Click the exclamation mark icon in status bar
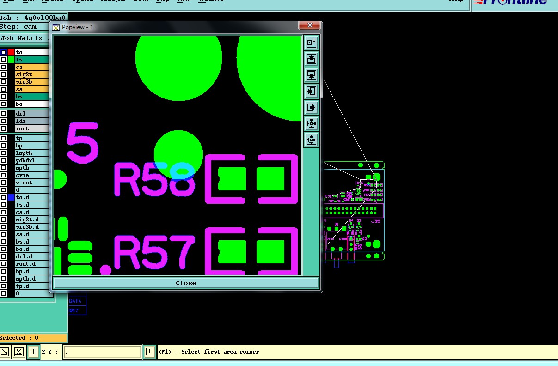The height and width of the screenshot is (366, 558). (149, 352)
